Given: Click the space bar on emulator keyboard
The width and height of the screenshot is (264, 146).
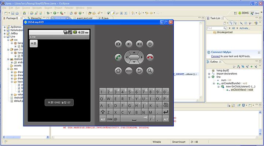Looking at the screenshot, I should pyautogui.click(x=134, y=119).
